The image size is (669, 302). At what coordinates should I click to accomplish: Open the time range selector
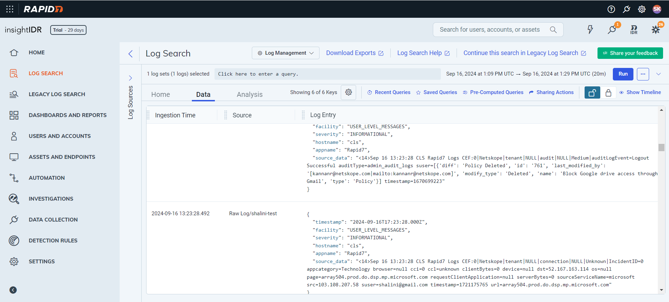[526, 74]
